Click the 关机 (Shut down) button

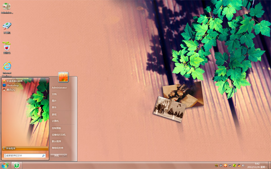pyautogui.click(x=56, y=155)
